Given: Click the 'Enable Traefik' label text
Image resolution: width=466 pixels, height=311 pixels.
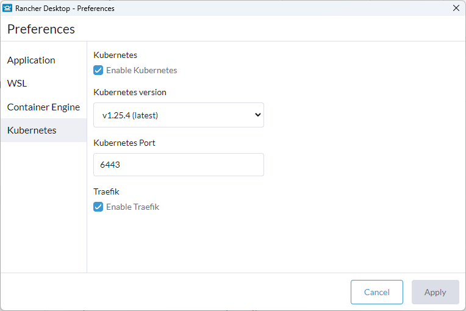Looking at the screenshot, I should coord(132,207).
